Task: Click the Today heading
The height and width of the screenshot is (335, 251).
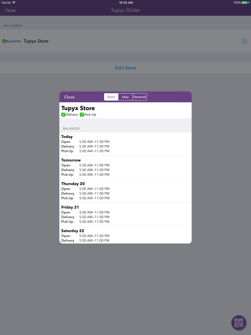Action: [67, 137]
